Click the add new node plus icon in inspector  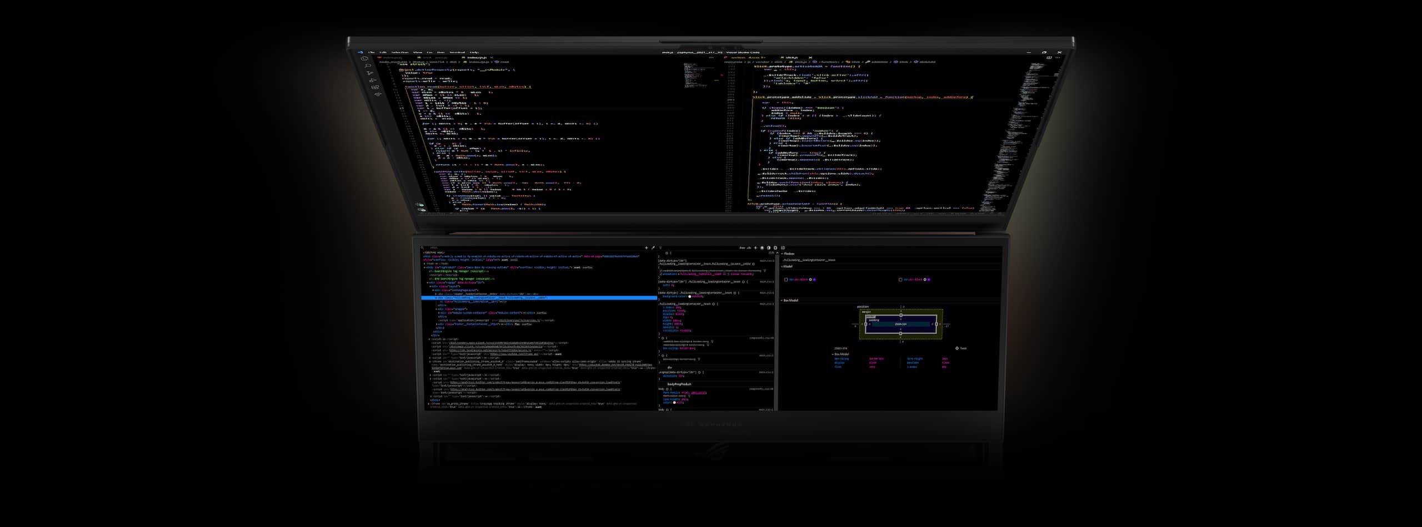point(647,248)
